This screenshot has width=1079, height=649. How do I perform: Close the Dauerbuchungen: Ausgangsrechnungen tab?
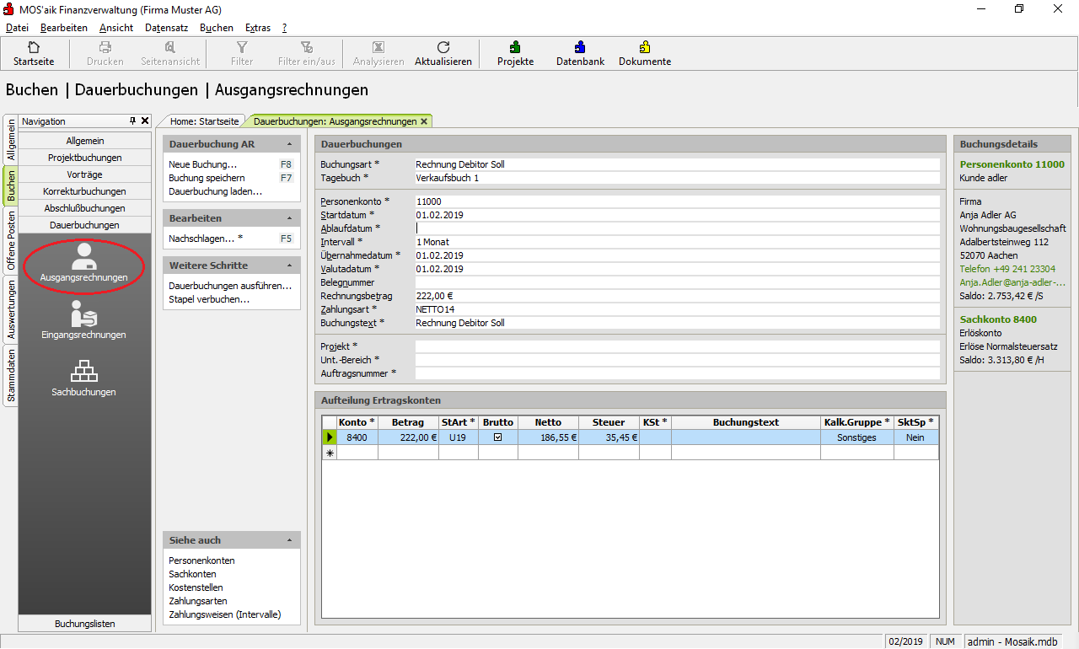pos(424,121)
